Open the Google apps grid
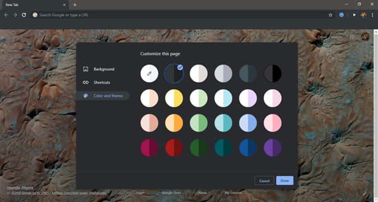This screenshot has width=378, height=202. [352, 36]
